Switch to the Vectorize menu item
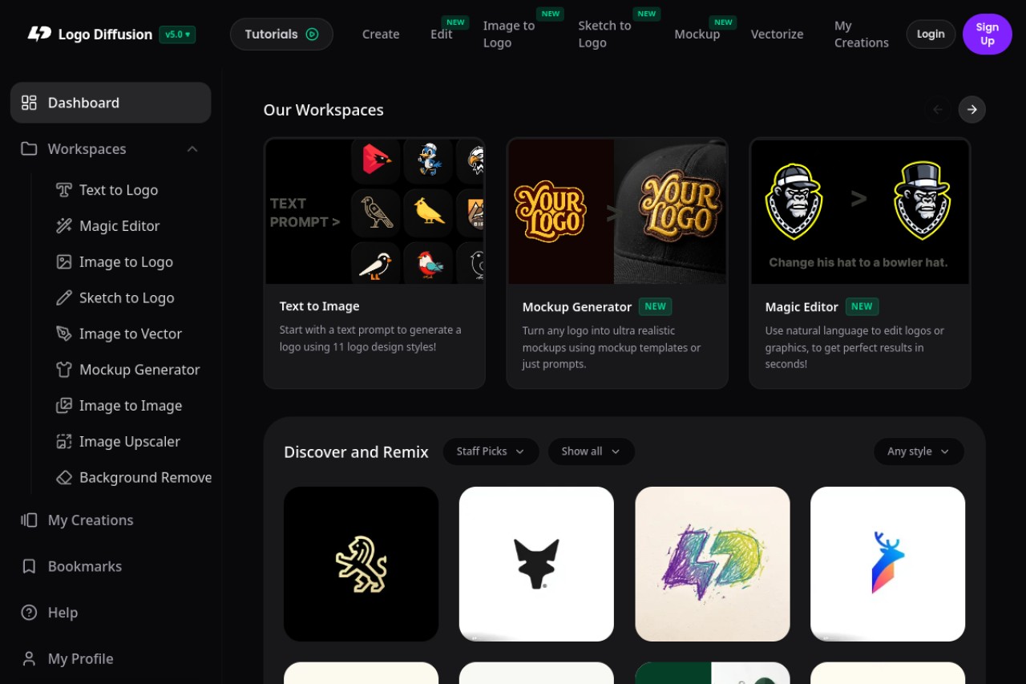This screenshot has width=1026, height=684. [x=777, y=34]
